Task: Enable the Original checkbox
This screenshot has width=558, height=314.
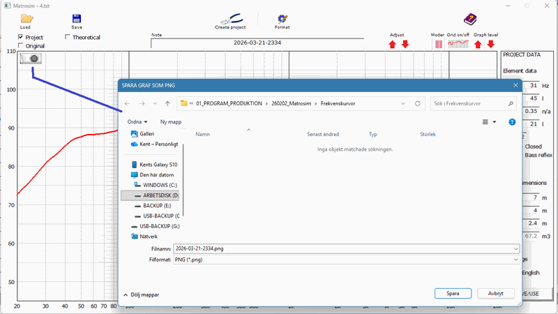Action: pos(21,46)
